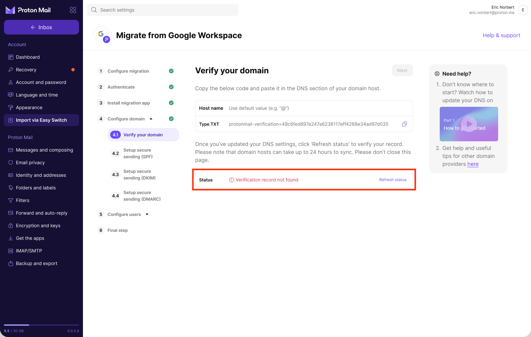Click the Messages and composing envelope icon
The image size is (531, 337).
pyautogui.click(x=11, y=150)
